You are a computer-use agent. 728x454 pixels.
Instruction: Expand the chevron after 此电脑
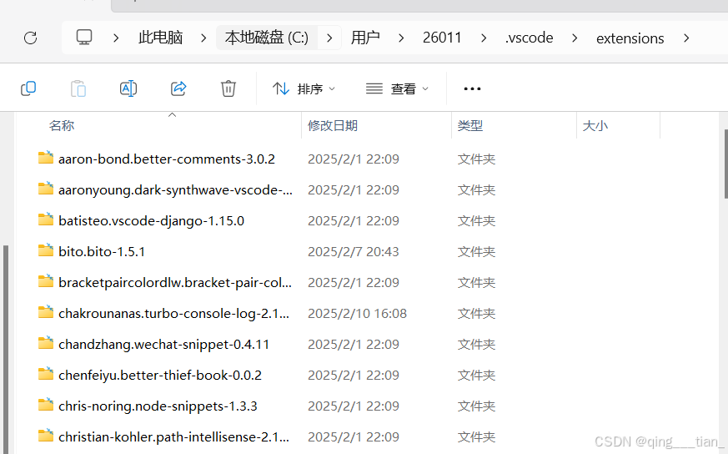point(203,38)
